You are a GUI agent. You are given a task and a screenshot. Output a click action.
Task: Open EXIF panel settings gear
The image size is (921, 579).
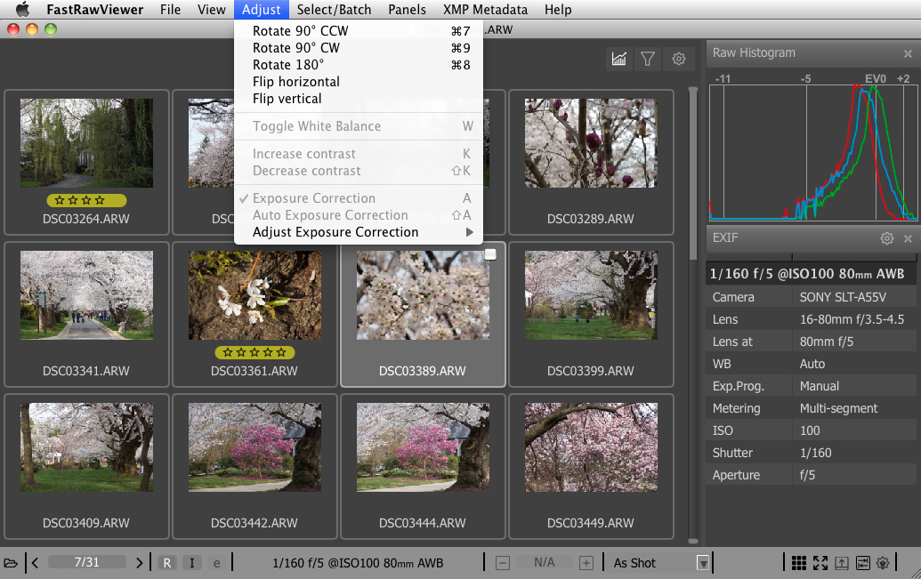886,238
